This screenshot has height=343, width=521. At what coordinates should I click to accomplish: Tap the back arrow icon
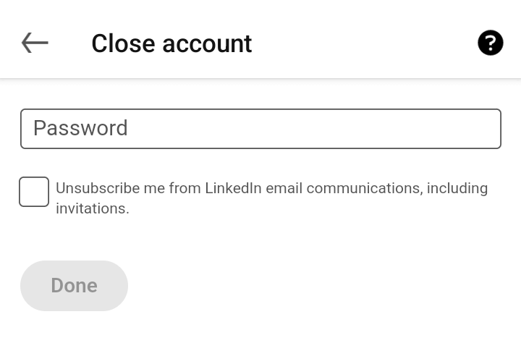pos(35,43)
